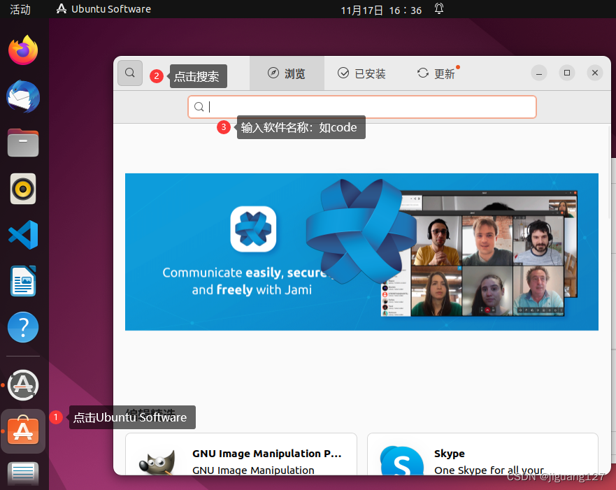Open the Jami communication banner

[x=361, y=252]
